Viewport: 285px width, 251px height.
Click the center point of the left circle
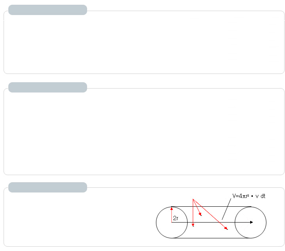pyautogui.click(x=172, y=222)
